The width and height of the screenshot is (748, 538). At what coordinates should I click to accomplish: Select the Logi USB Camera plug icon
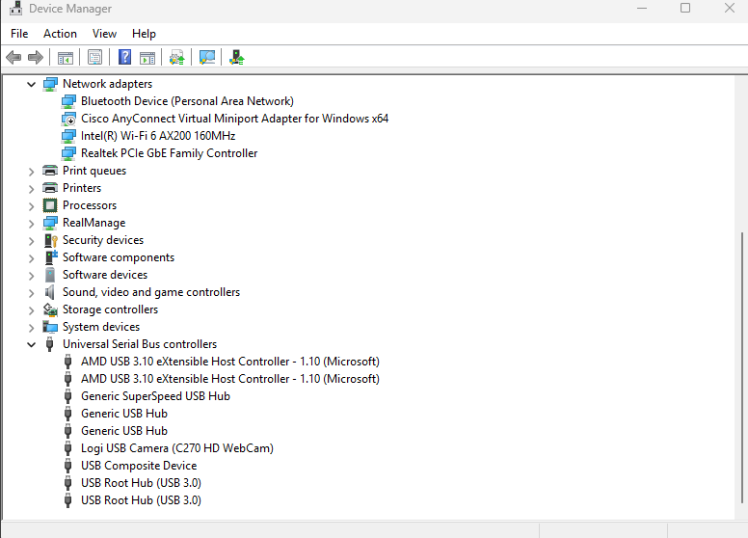68,448
